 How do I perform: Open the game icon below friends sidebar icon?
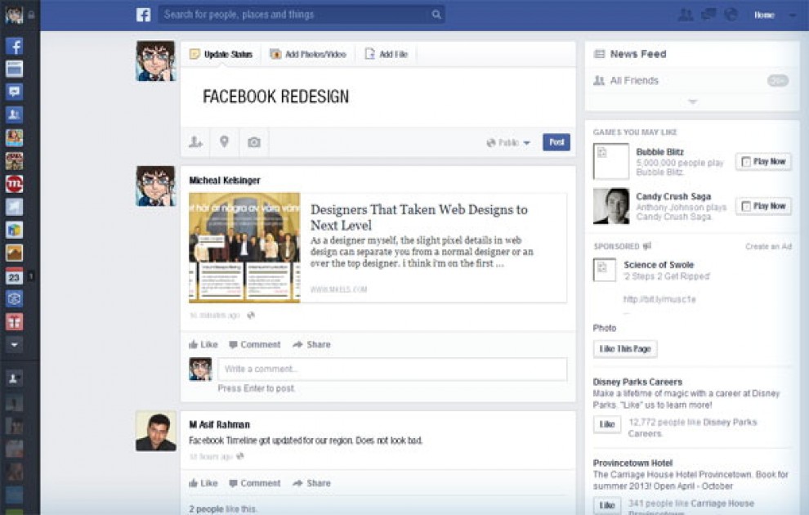click(14, 137)
